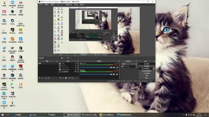209x117 pixels.
Task: Pop out the 场景 dock panel
Action: point(57,61)
